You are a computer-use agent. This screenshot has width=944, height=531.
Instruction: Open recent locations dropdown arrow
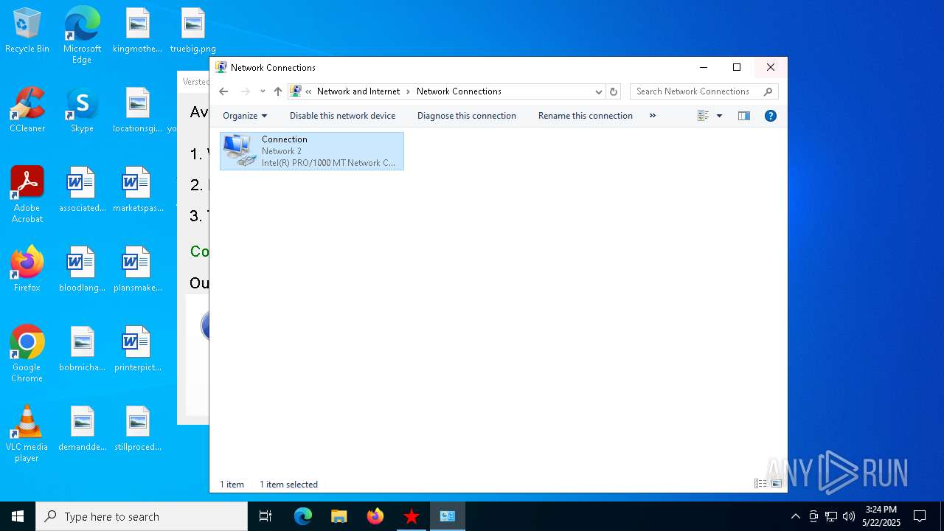point(263,91)
